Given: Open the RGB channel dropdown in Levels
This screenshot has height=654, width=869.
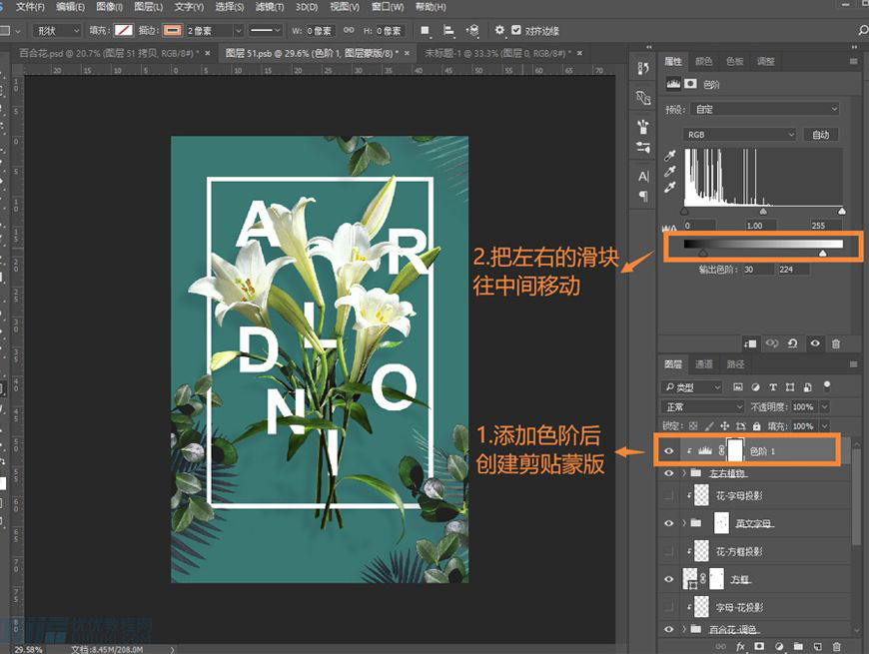Looking at the screenshot, I should tap(737, 134).
